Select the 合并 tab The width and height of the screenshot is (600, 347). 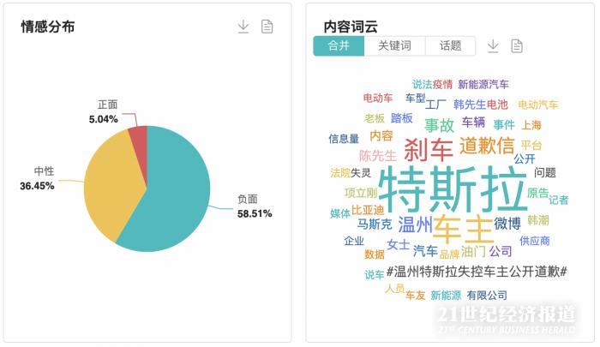339,46
